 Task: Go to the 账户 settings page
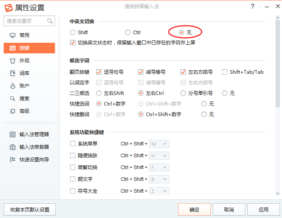(29, 86)
